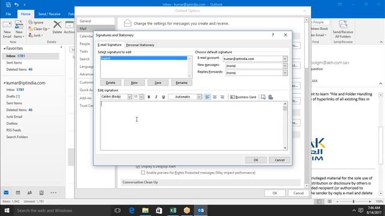Insert hyperlink icon in signature toolbar
385x216 pixels.
click(271, 97)
